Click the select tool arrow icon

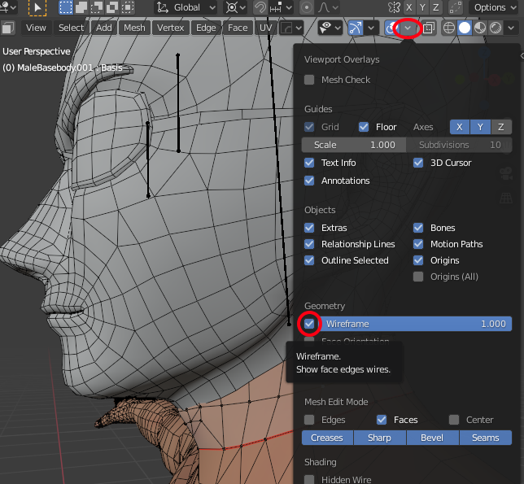coord(37,7)
